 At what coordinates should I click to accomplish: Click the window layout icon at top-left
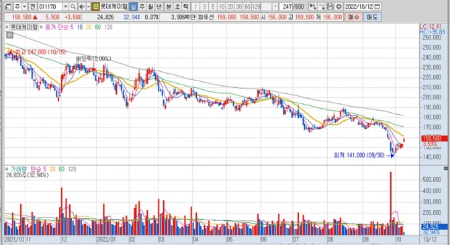pyautogui.click(x=8, y=7)
